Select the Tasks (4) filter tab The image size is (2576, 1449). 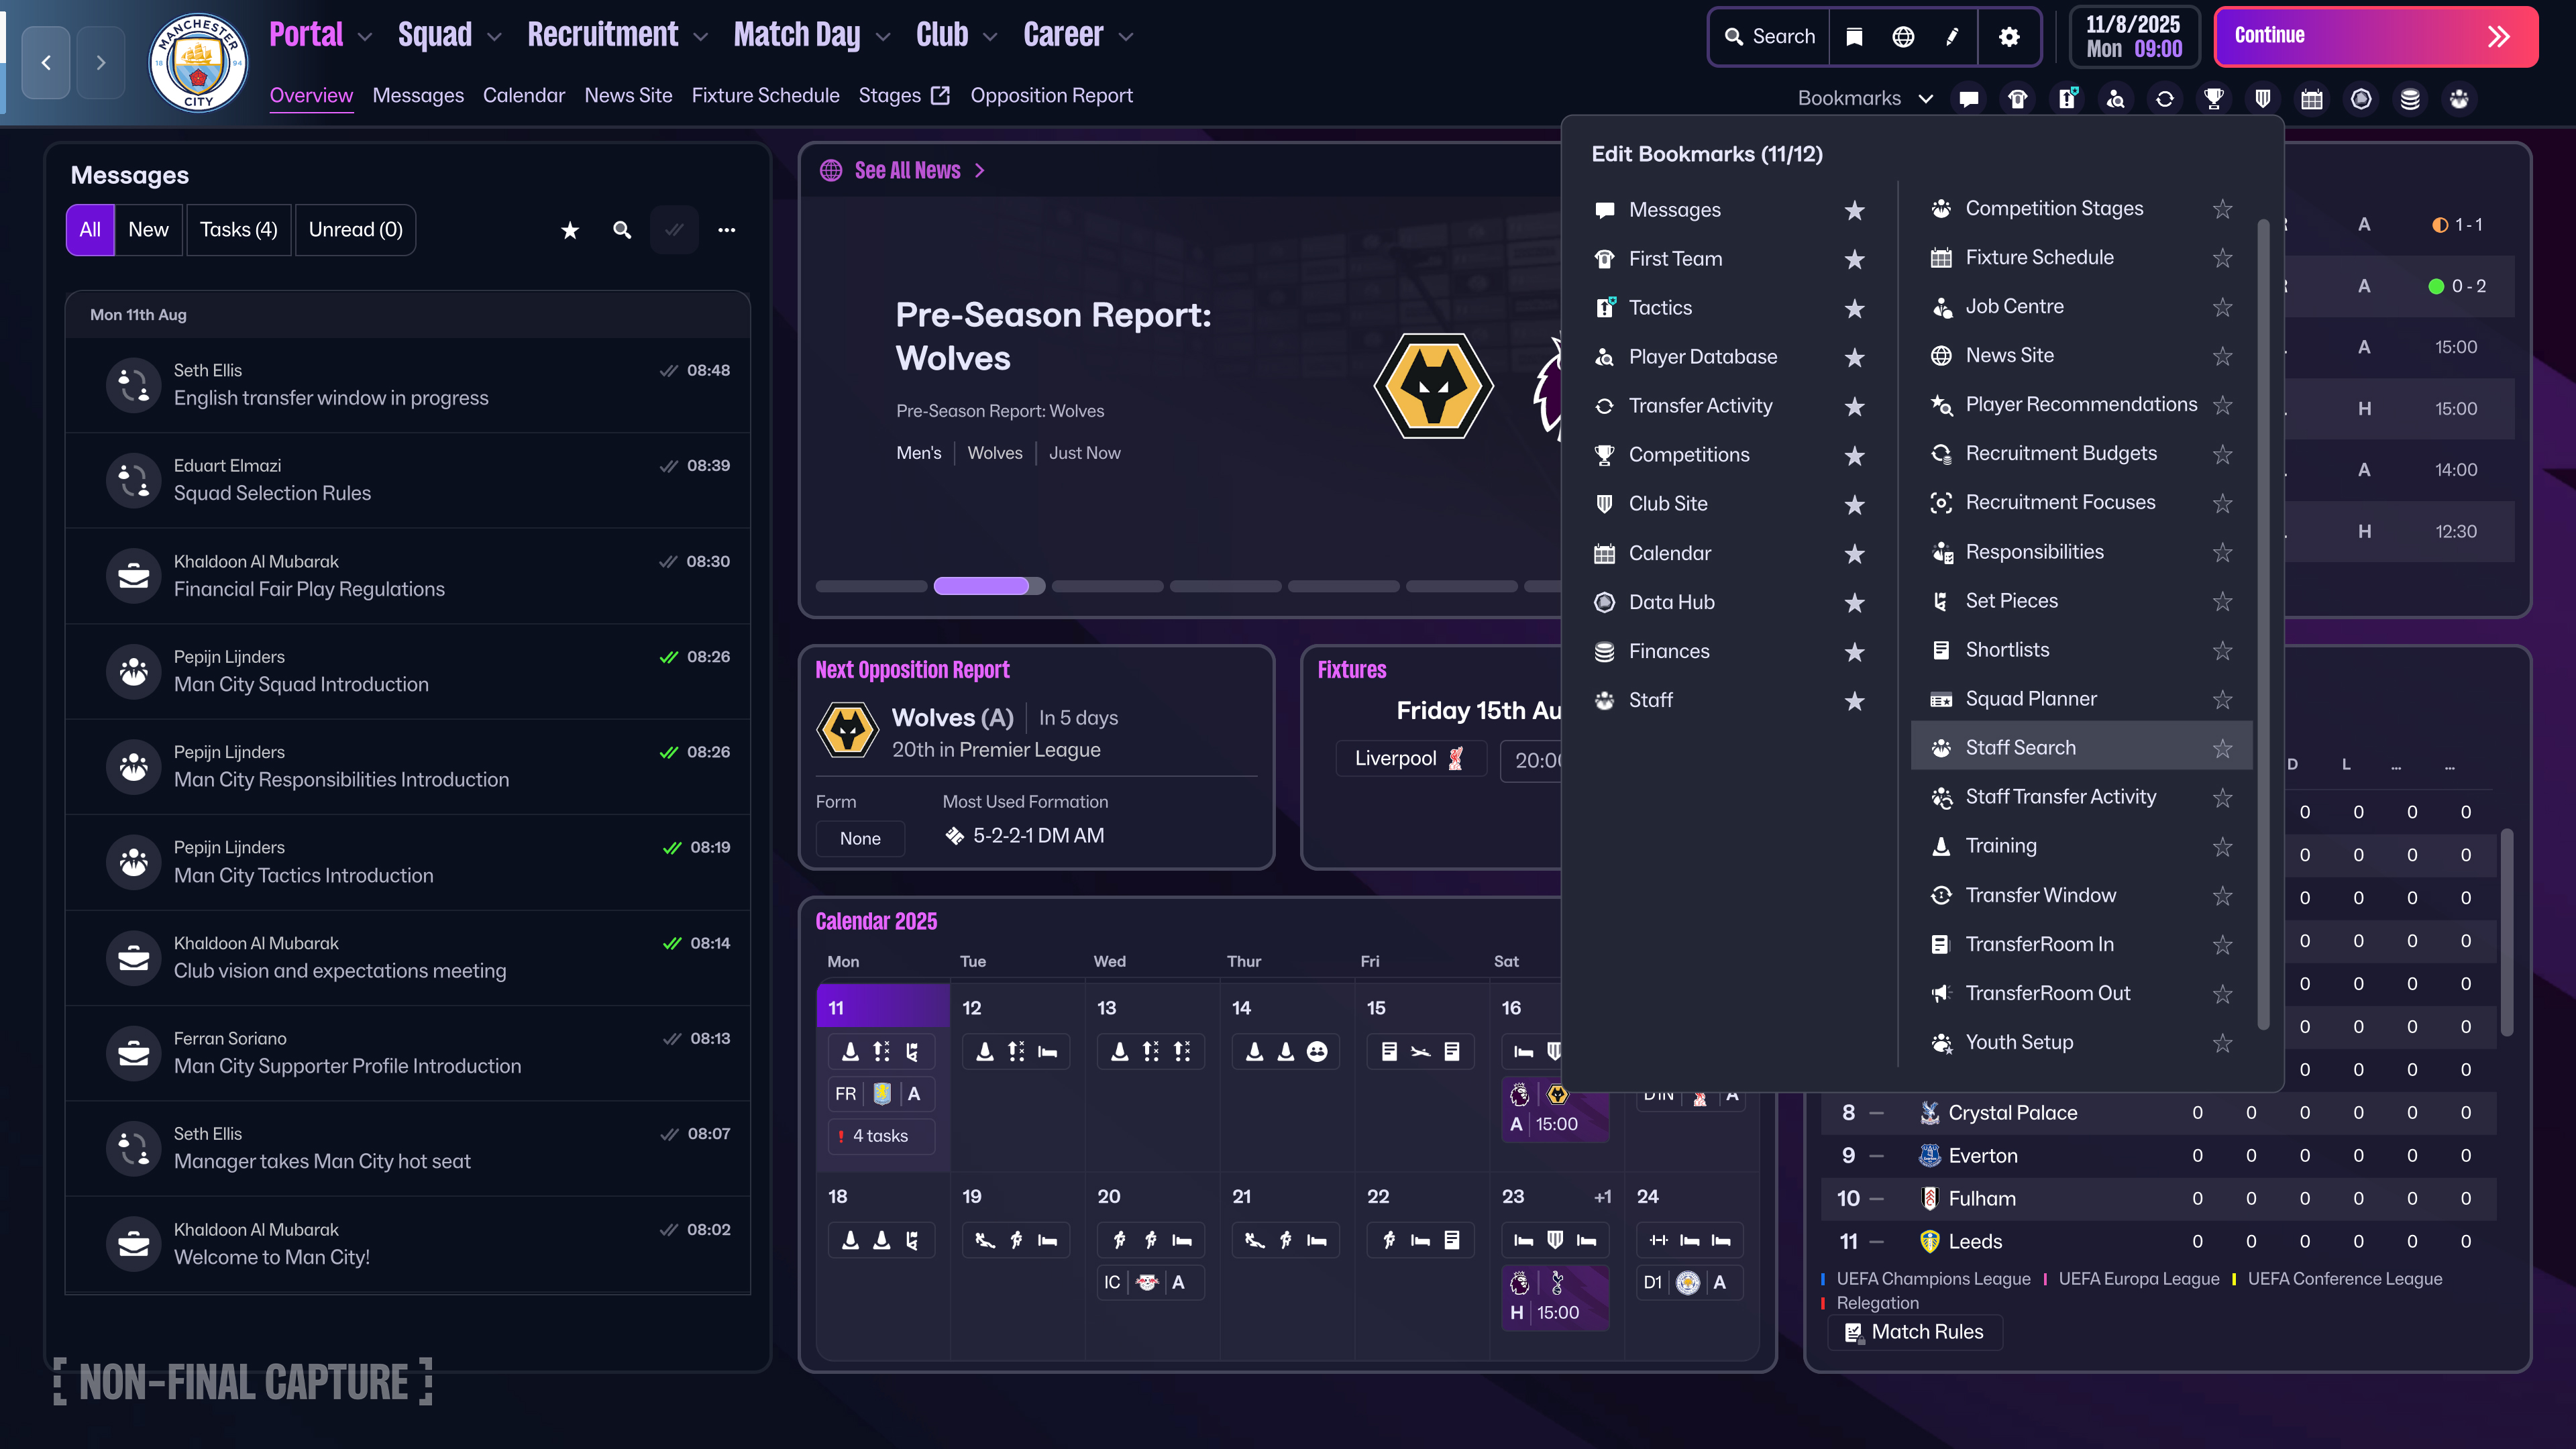(238, 230)
